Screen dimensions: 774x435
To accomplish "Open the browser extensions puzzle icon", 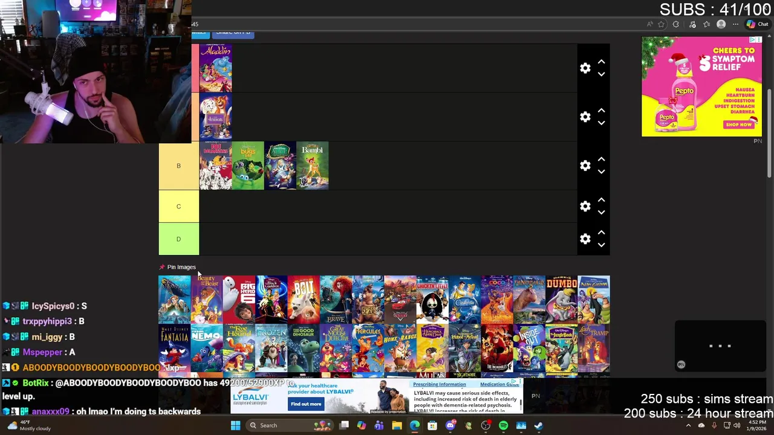I will [675, 24].
